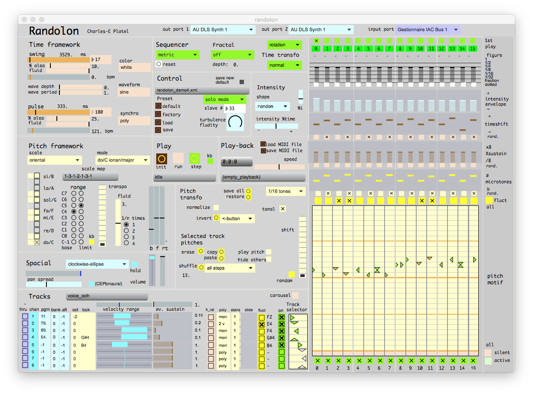Select track 3 triangle in Track selector
The image size is (533, 394).
[x=296, y=331]
